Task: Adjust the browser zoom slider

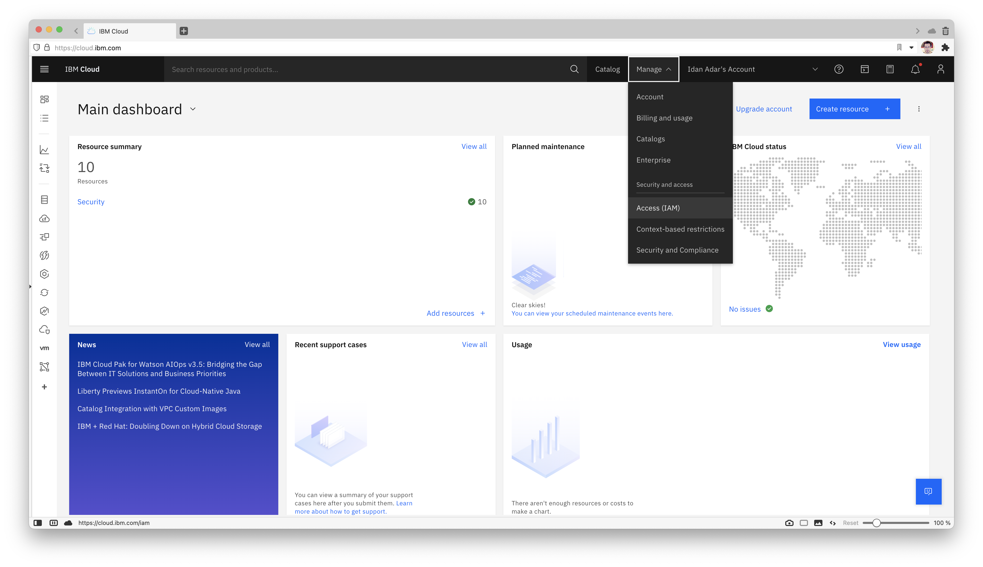Action: (876, 523)
